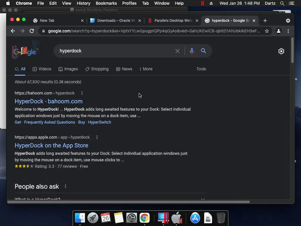The height and width of the screenshot is (226, 301).
Task: Open the Chrome profile avatar menu
Action: pyautogui.click(x=279, y=31)
